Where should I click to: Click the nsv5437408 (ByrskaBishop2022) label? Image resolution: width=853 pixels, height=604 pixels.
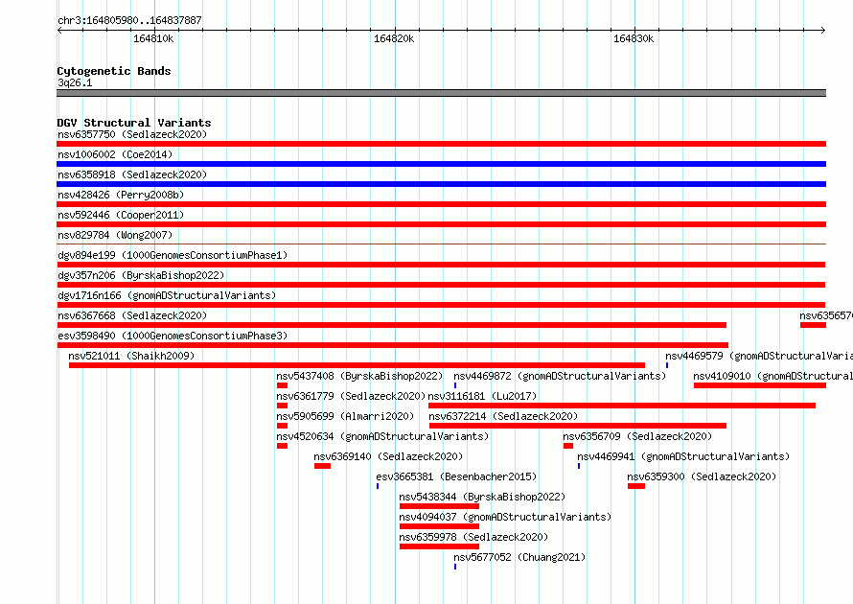[x=359, y=376]
